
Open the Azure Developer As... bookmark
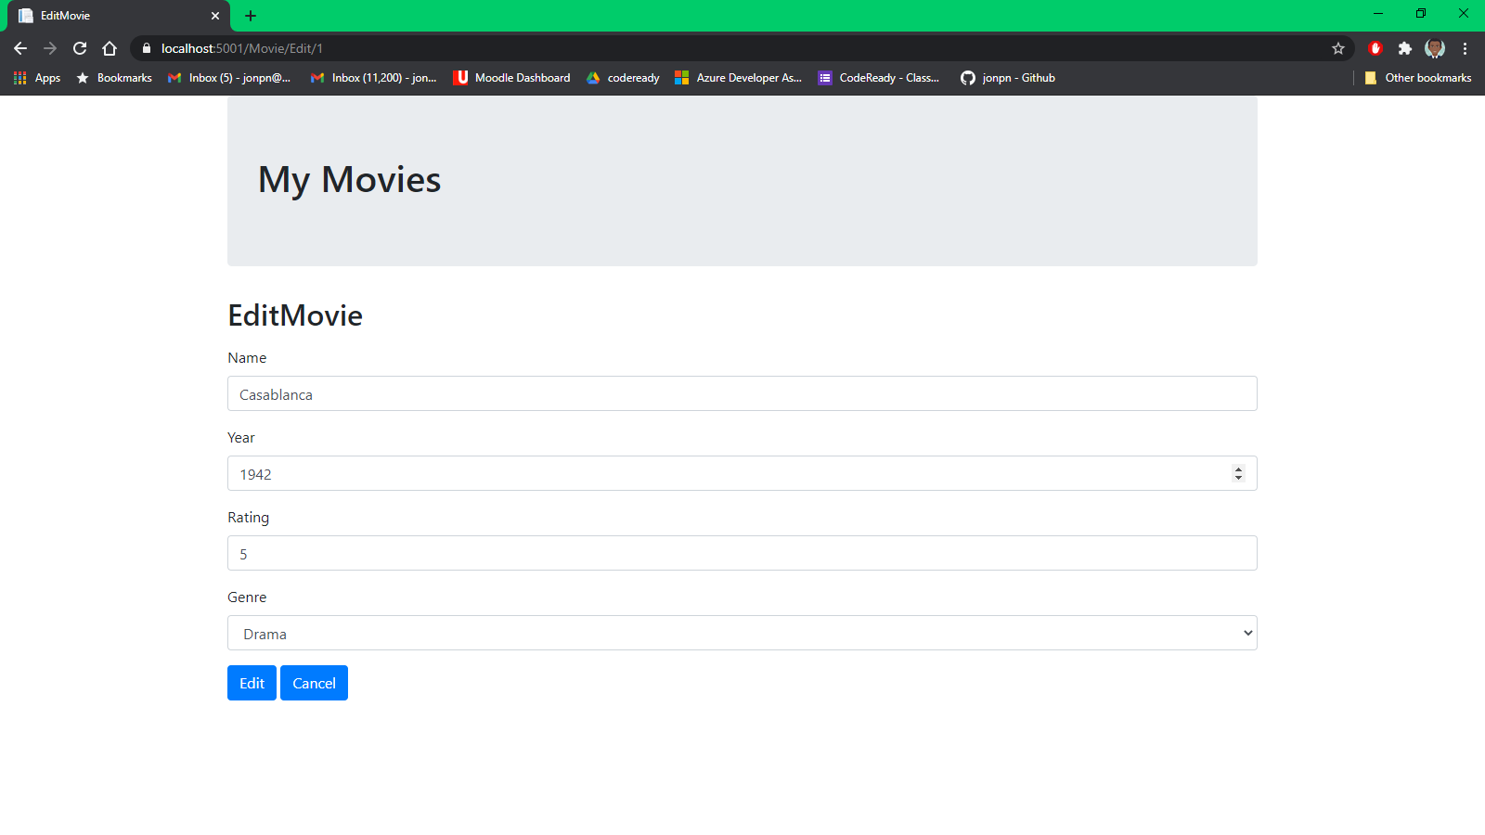tap(748, 78)
